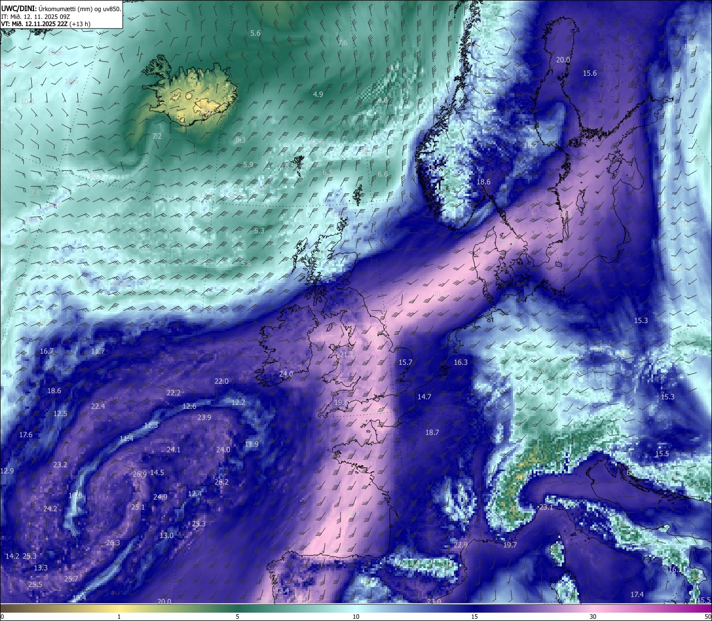Click the value 5.9 in the Norwegian Sea
Viewport: 712px width, 621px height.
coord(248,165)
